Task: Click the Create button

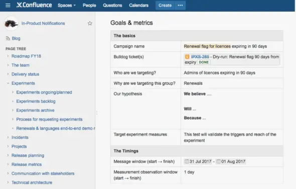Action: pyautogui.click(x=165, y=6)
